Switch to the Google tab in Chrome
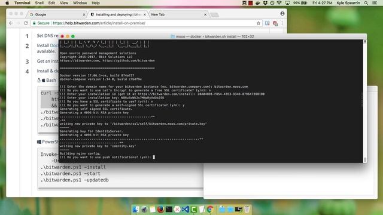 [x=57, y=14]
